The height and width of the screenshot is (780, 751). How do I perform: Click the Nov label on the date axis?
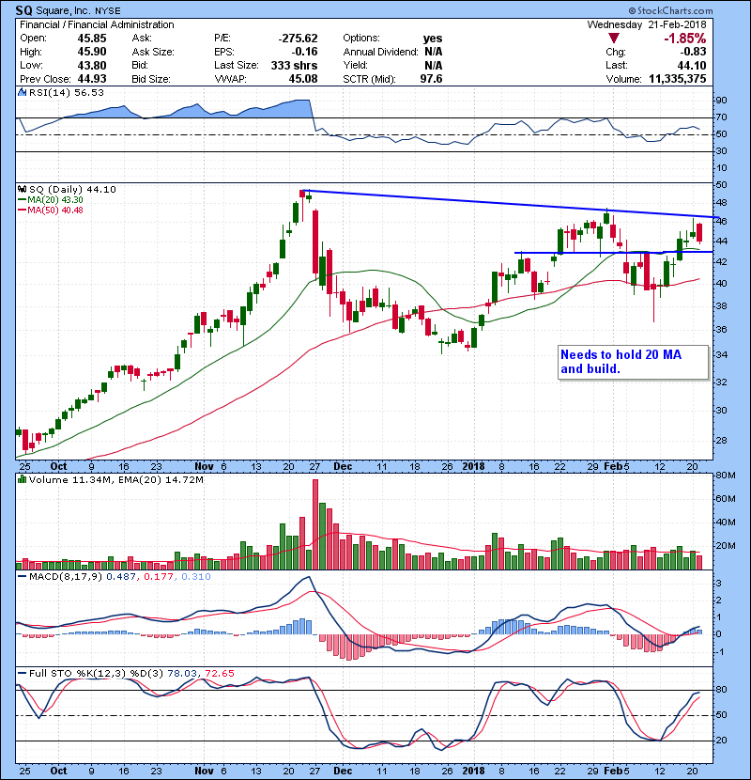[205, 465]
